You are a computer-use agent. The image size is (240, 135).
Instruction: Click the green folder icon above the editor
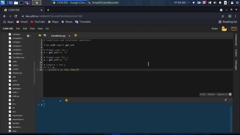tap(40, 35)
